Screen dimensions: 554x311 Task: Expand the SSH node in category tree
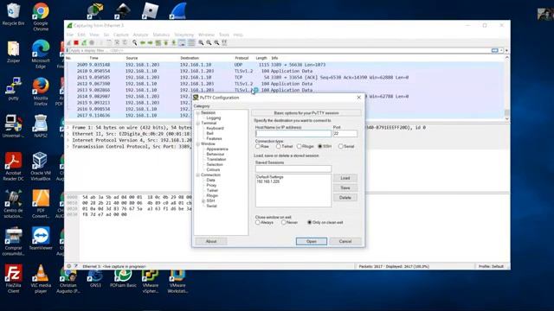(203, 201)
